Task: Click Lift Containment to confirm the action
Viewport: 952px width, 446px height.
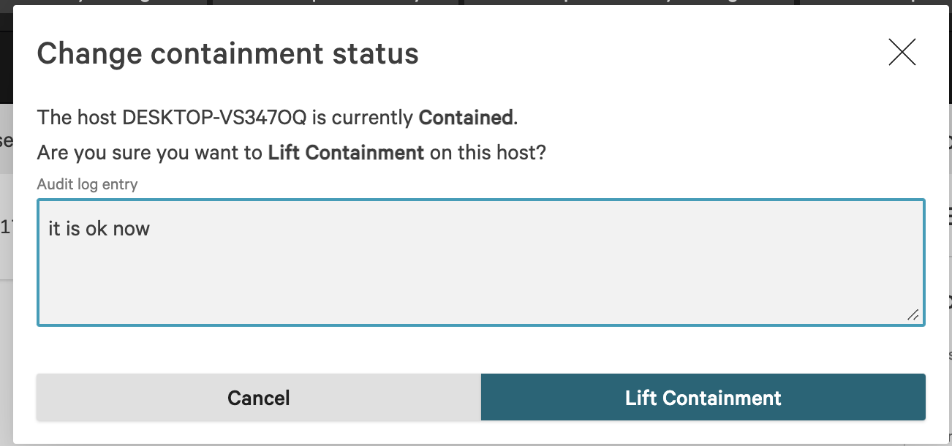Action: click(703, 397)
